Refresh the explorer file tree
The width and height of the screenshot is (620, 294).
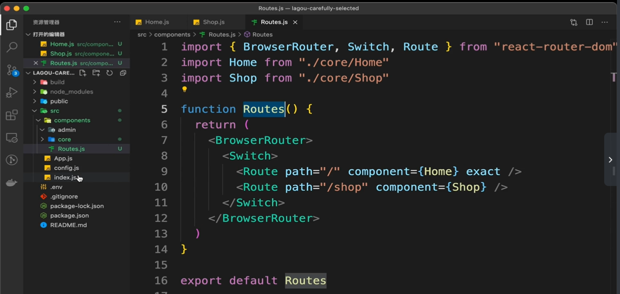(x=109, y=73)
